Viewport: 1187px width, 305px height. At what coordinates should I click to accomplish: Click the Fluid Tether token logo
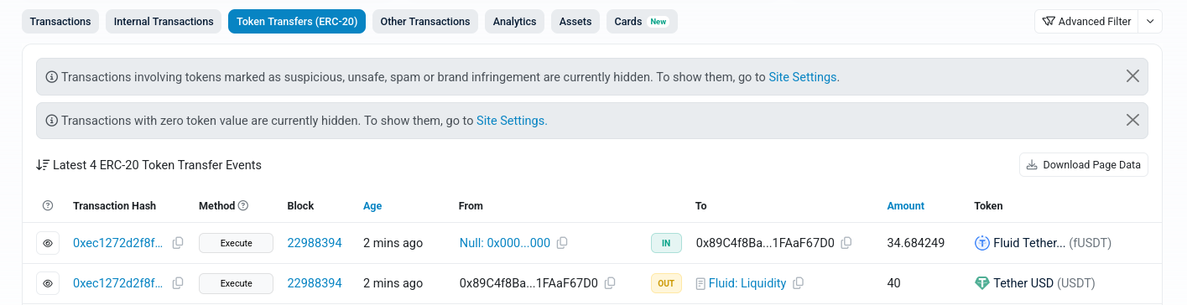(x=981, y=243)
